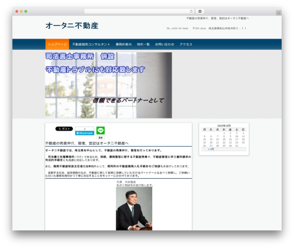Screen dimensions: 294x248
Task: Click the calendar month title 2025年10月
Action: point(224,125)
